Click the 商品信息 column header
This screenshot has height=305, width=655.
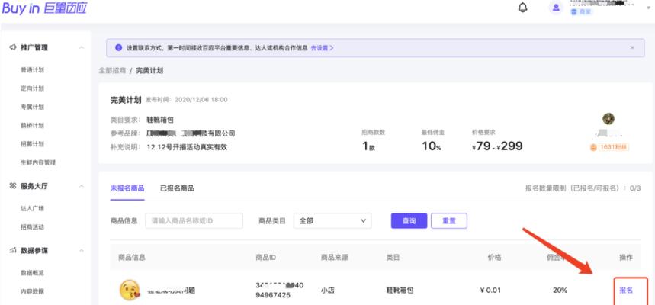coord(132,258)
